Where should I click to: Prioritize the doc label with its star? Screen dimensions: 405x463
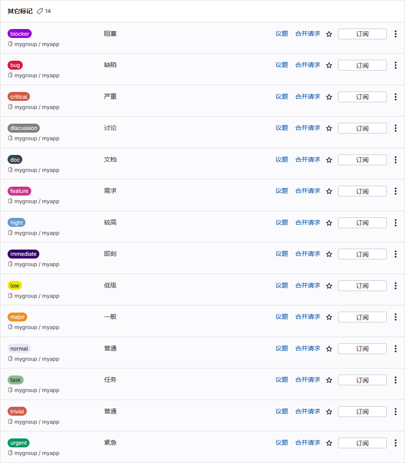(329, 160)
